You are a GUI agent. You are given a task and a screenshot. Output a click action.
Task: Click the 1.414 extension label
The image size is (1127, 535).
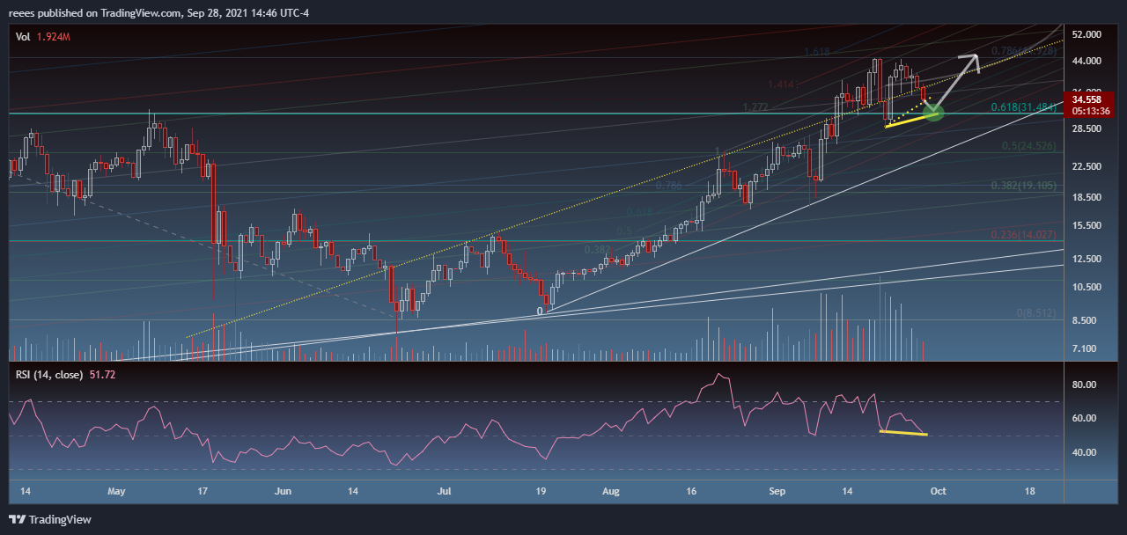tap(782, 84)
